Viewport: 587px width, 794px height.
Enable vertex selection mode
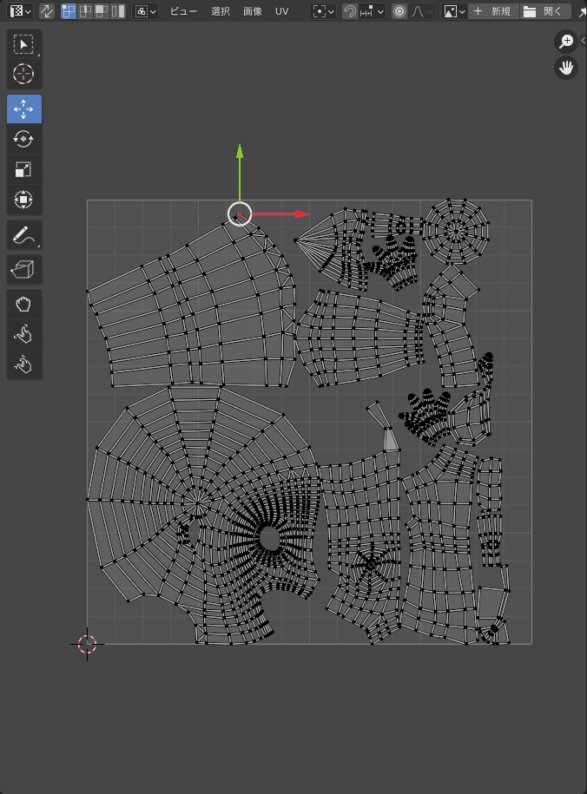coord(68,11)
